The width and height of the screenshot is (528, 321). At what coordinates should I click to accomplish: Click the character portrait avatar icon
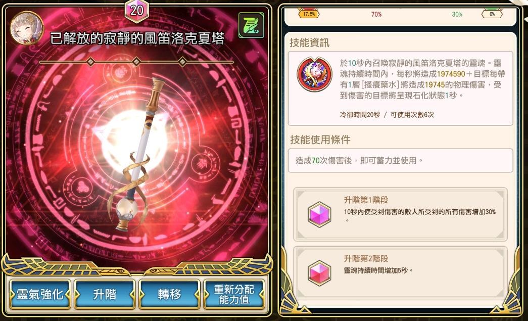[x=26, y=28]
